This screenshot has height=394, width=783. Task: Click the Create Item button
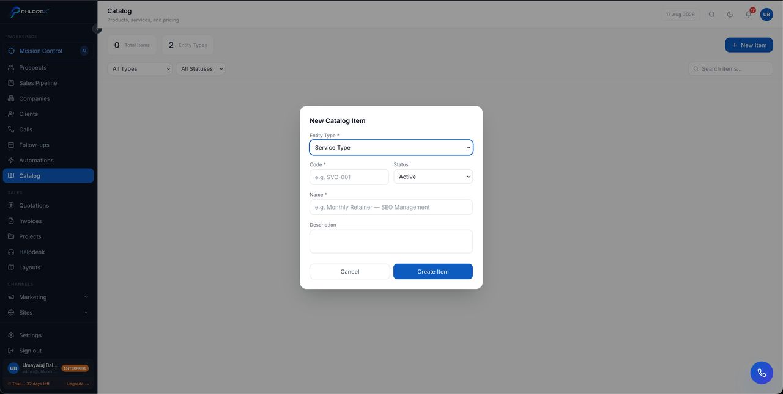point(433,271)
